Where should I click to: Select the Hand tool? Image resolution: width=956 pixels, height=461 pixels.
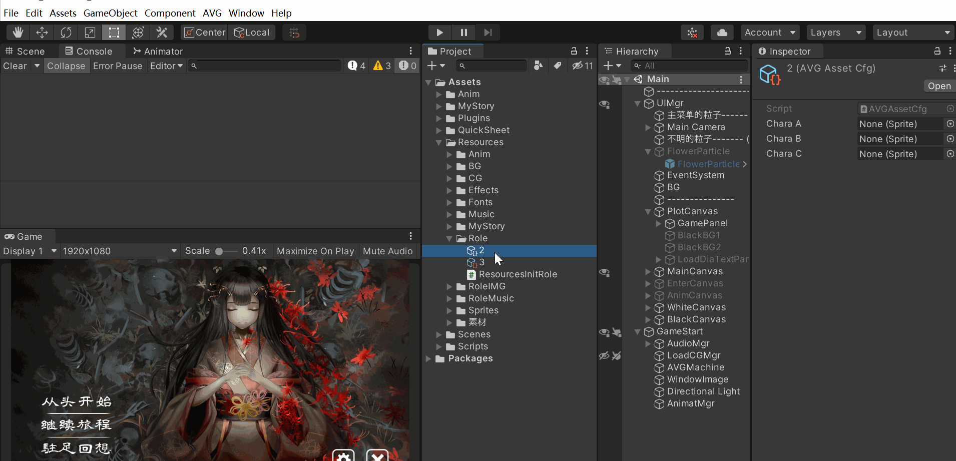click(18, 33)
